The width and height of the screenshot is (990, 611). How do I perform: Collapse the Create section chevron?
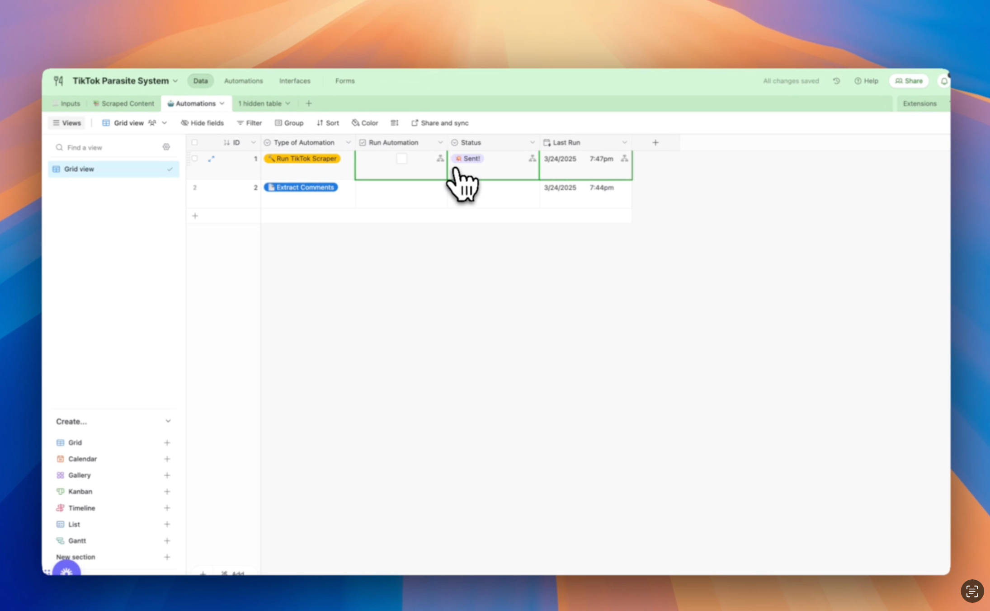pyautogui.click(x=168, y=421)
